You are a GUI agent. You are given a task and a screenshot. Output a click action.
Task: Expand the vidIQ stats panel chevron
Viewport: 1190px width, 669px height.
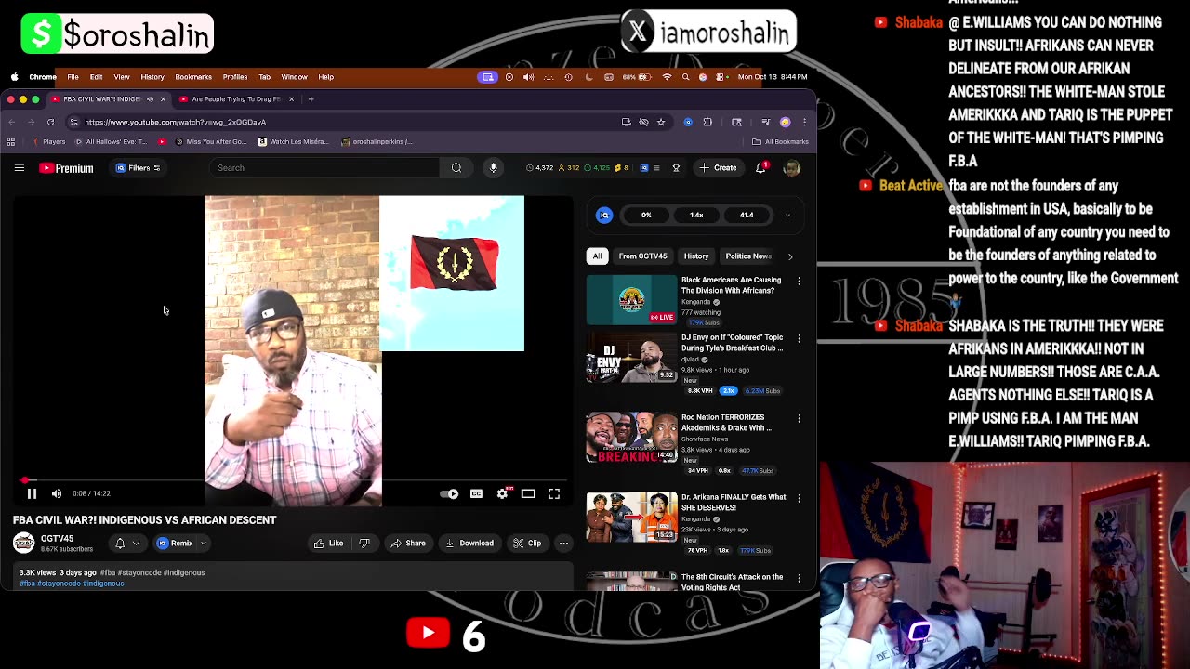pyautogui.click(x=787, y=216)
